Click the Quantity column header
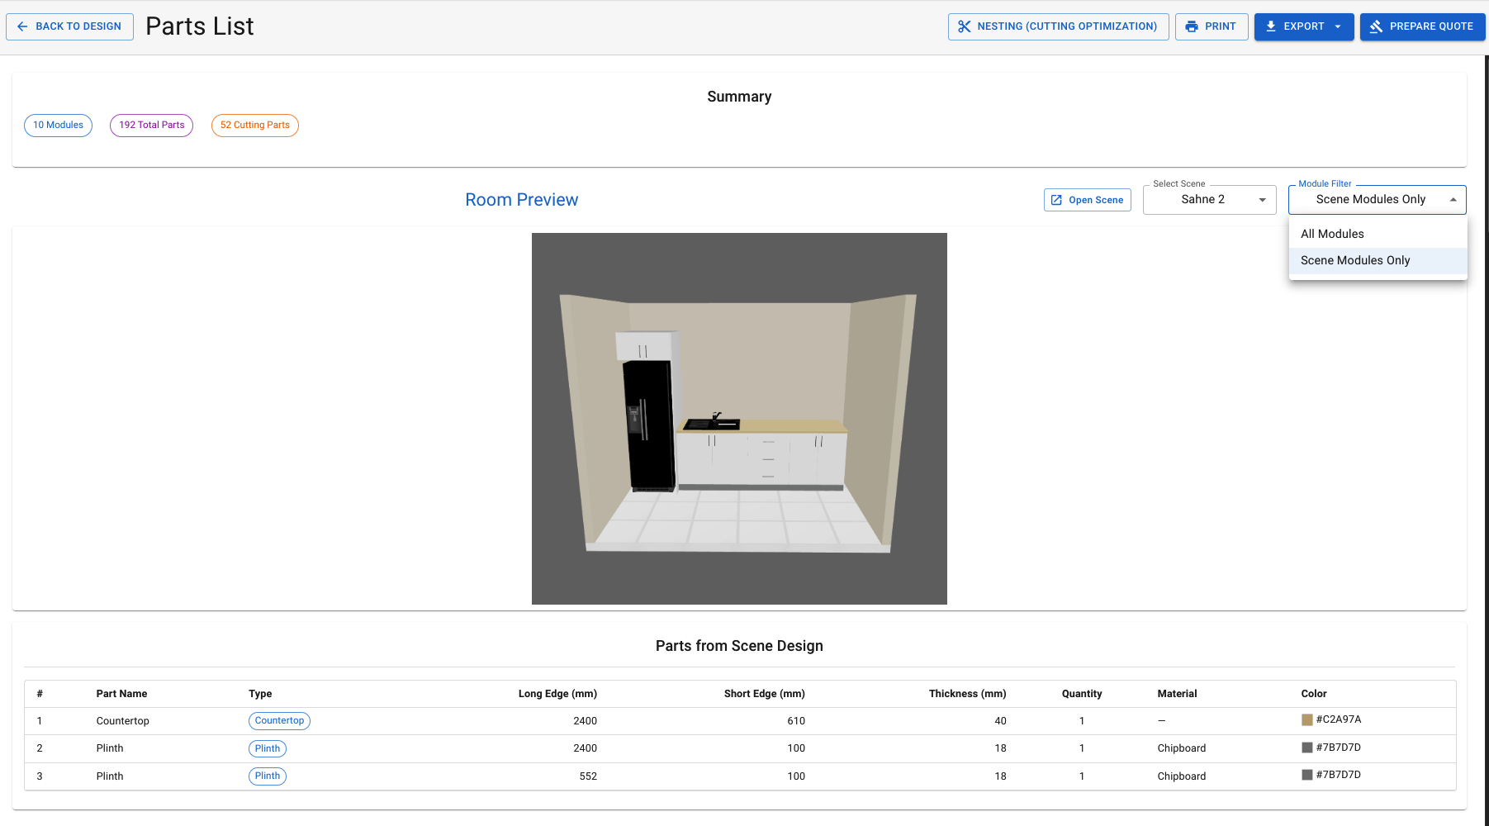Image resolution: width=1489 pixels, height=826 pixels. pos(1082,694)
